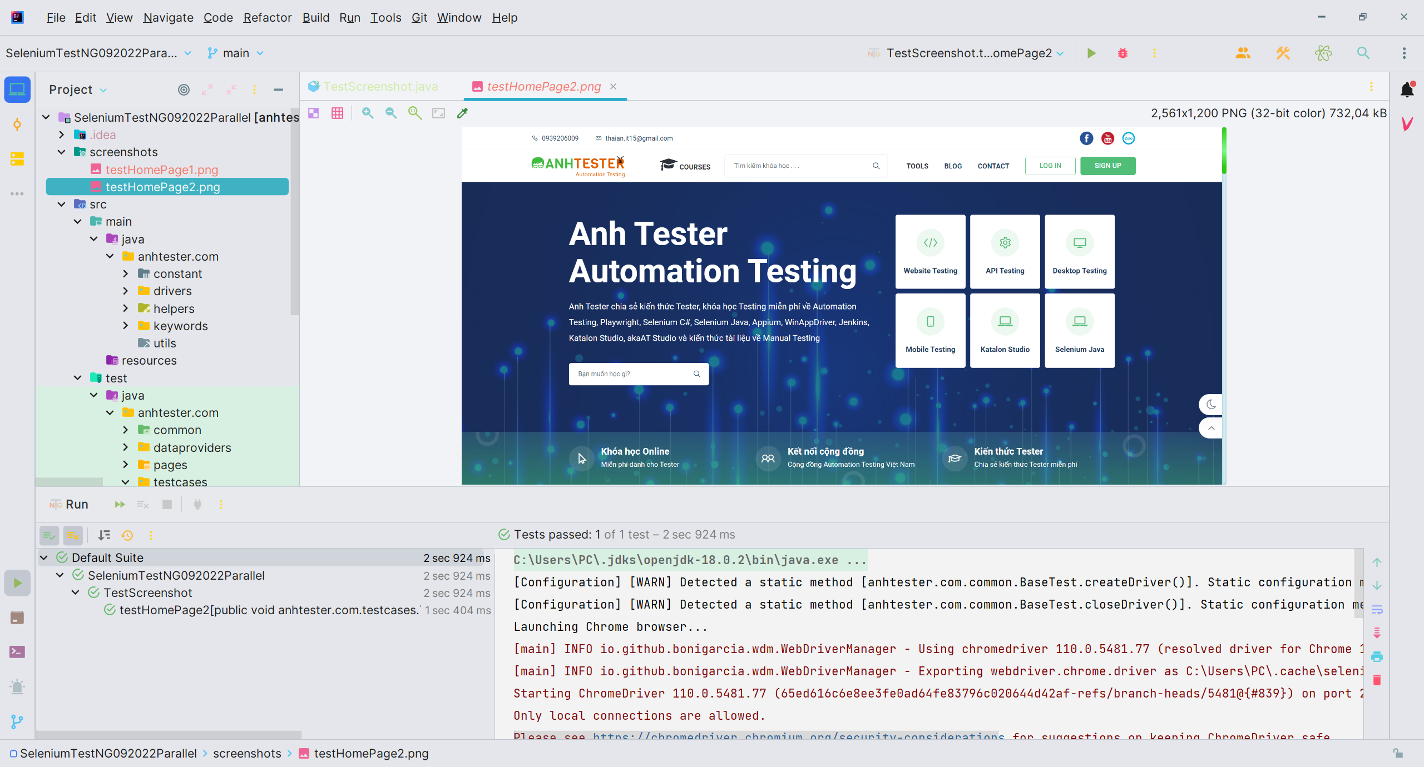Select testHomePage1.png in project tree
The image size is (1424, 767).
pyautogui.click(x=161, y=170)
